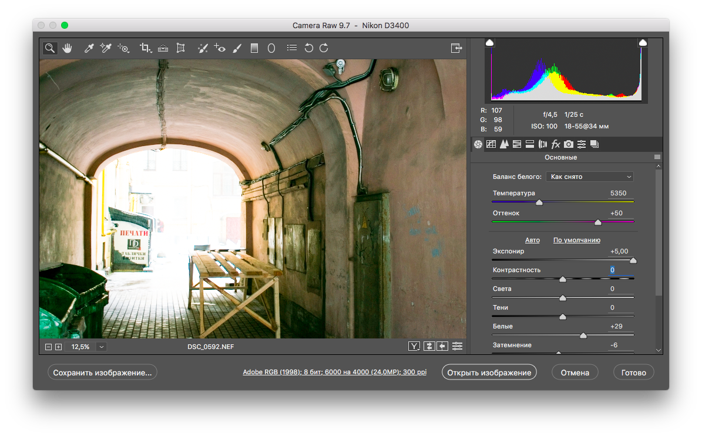Select the Adjustment Brush tool

[237, 48]
